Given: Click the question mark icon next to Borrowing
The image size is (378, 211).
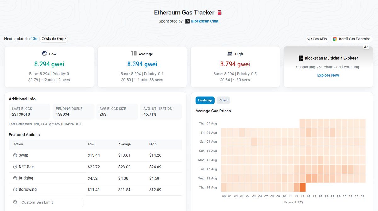Looking at the screenshot, I should 15,189.
